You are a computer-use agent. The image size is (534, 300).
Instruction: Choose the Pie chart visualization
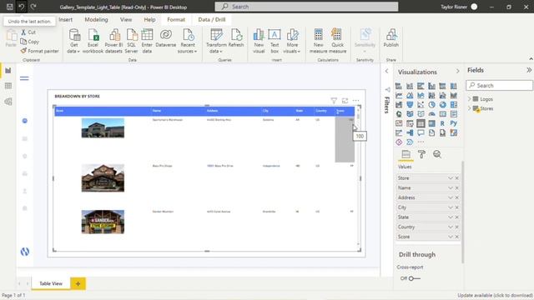pos(431,105)
